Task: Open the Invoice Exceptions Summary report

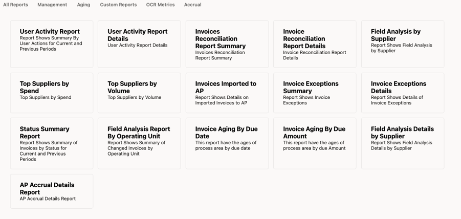Action: pos(315,93)
